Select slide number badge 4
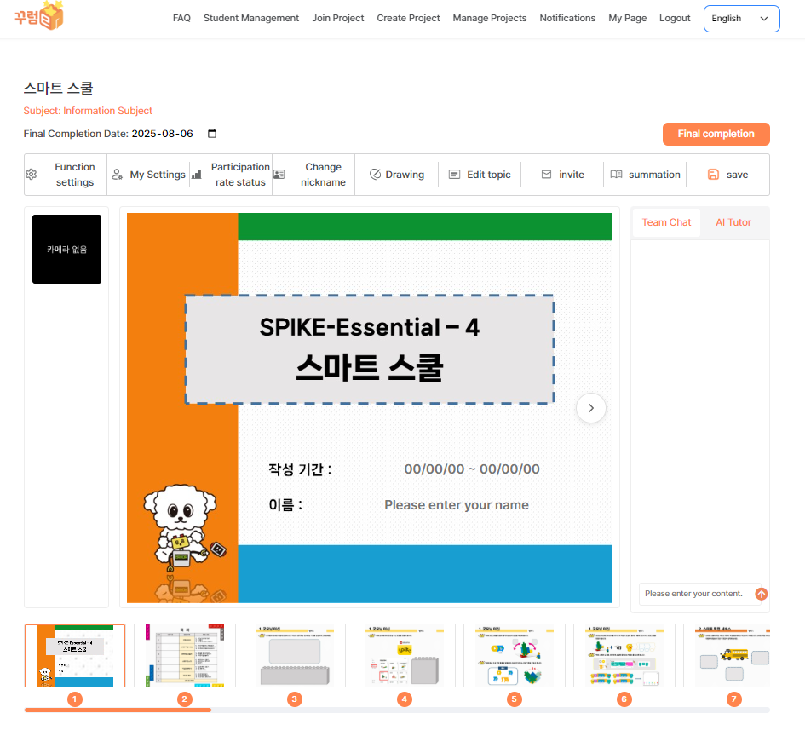The width and height of the screenshot is (805, 736). pyautogui.click(x=405, y=699)
